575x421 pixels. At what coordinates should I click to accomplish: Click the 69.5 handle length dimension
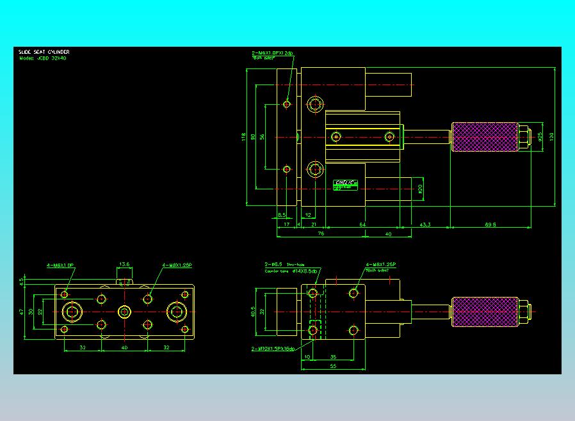(490, 225)
